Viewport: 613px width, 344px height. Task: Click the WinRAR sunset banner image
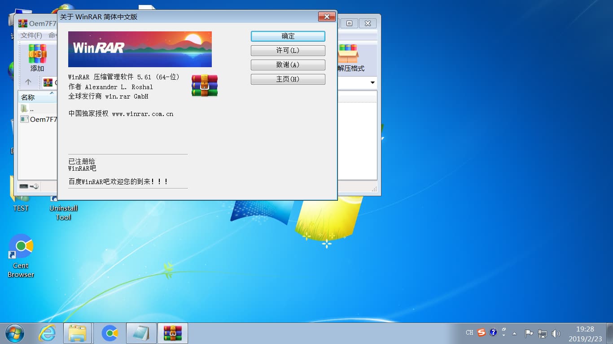[x=140, y=49]
